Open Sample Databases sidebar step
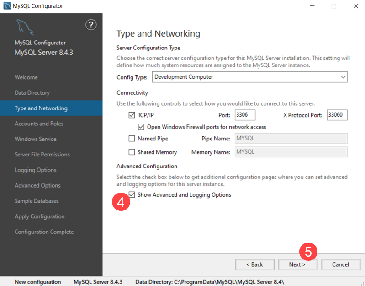This screenshot has height=286, width=365. pyautogui.click(x=37, y=201)
